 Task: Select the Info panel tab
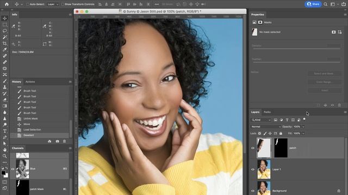15,15
